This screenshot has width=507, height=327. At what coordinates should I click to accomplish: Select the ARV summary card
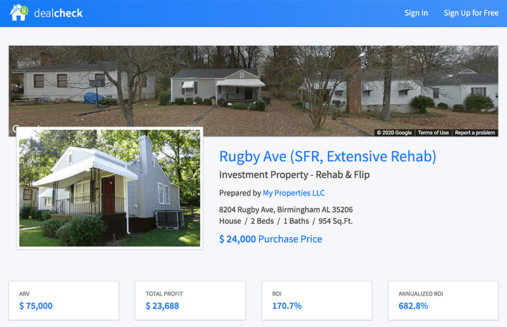(64, 300)
